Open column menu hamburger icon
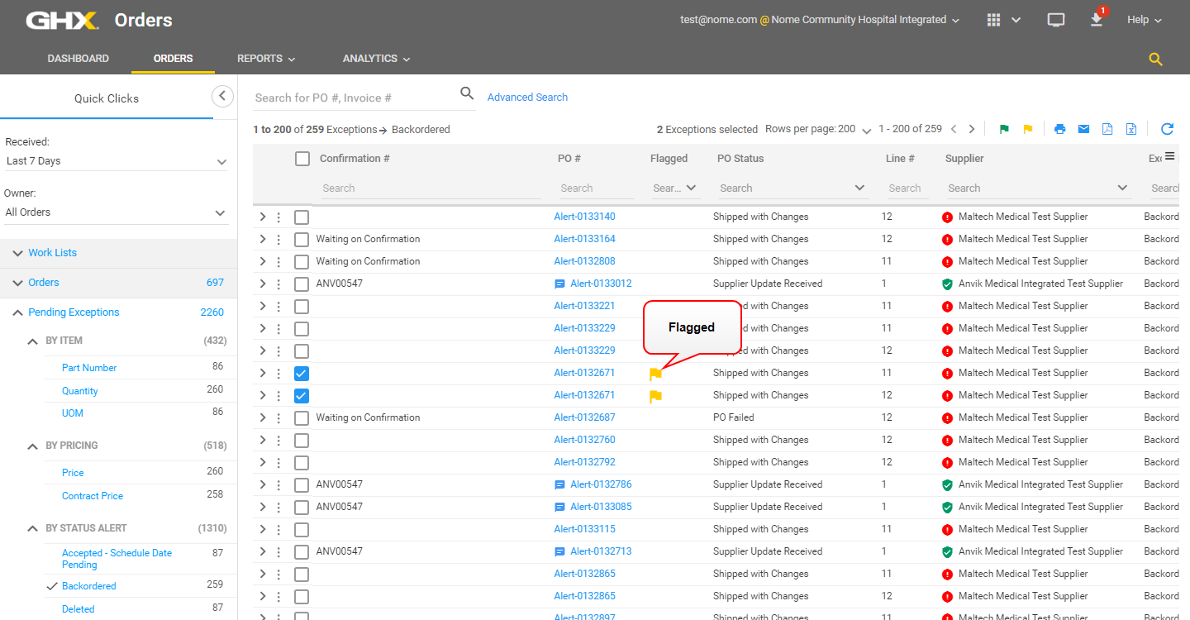The image size is (1190, 620). pos(1169,156)
